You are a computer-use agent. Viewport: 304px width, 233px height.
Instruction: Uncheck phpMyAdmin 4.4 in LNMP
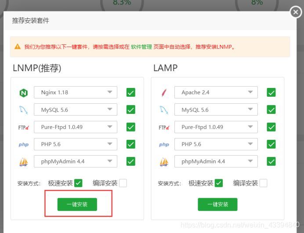pyautogui.click(x=131, y=161)
